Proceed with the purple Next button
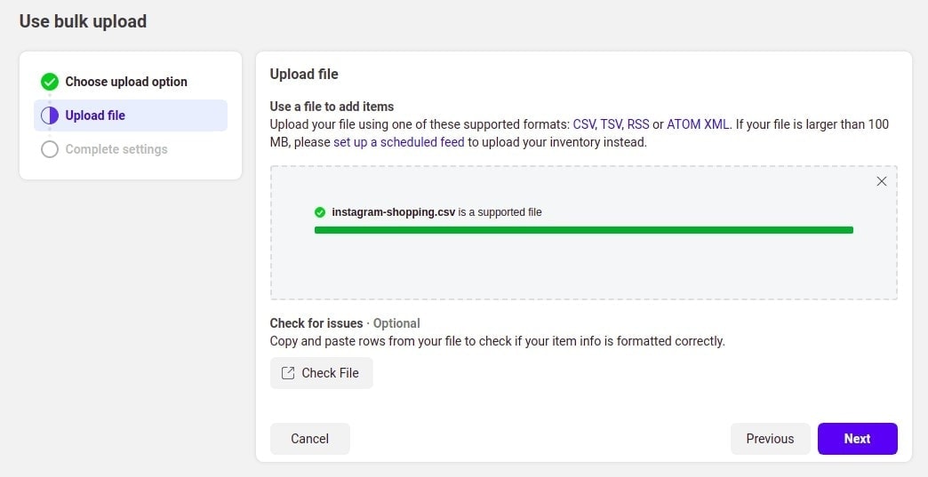 click(858, 439)
